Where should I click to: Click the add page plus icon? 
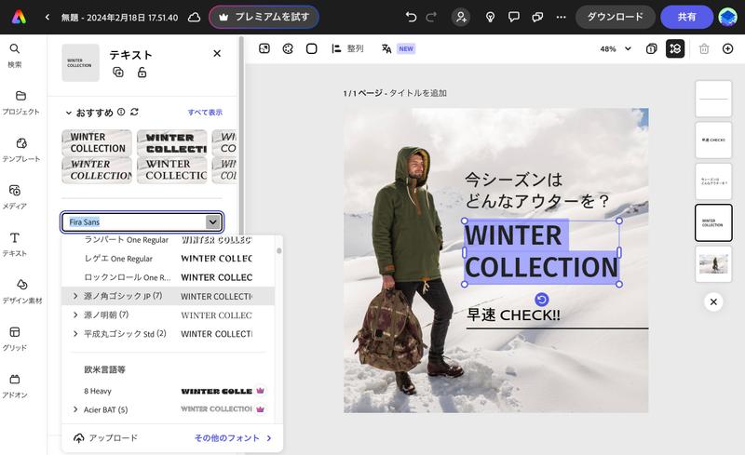coord(728,48)
